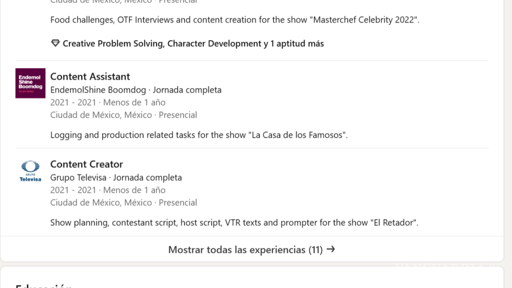Open the Content Assistant position entry
Viewport: 512px width, 288px height.
click(x=90, y=76)
